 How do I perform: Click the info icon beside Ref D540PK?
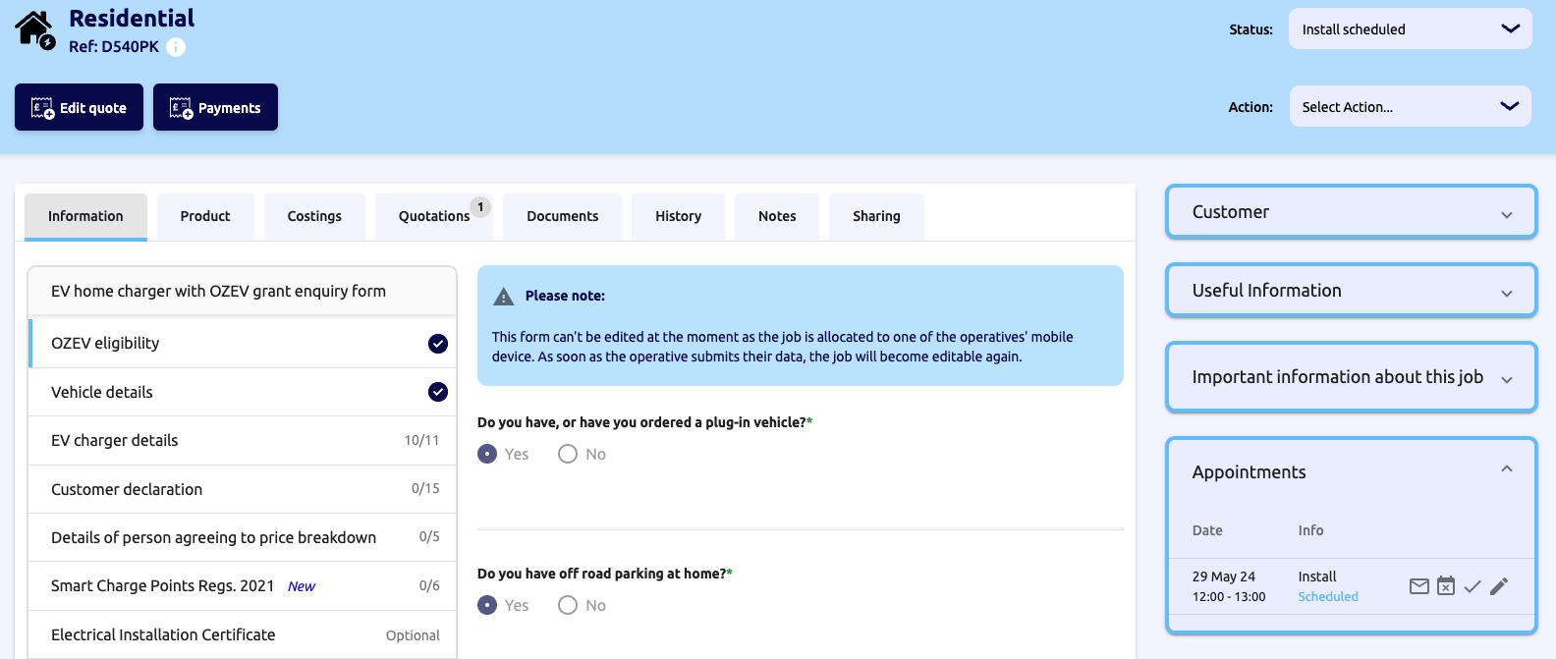click(x=176, y=47)
